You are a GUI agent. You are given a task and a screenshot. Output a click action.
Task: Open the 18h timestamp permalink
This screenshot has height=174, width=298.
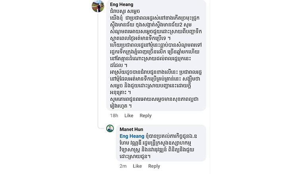click(114, 115)
